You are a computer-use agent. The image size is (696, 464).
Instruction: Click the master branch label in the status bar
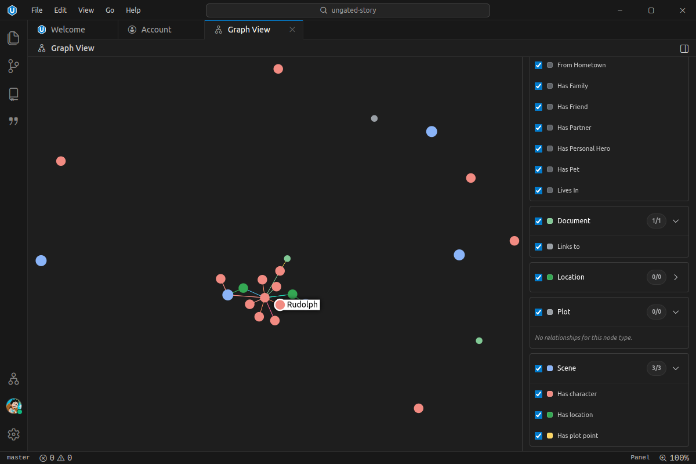17,458
